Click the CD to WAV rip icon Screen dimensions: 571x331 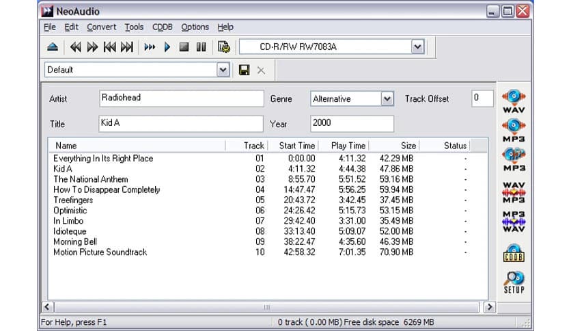pyautogui.click(x=514, y=101)
